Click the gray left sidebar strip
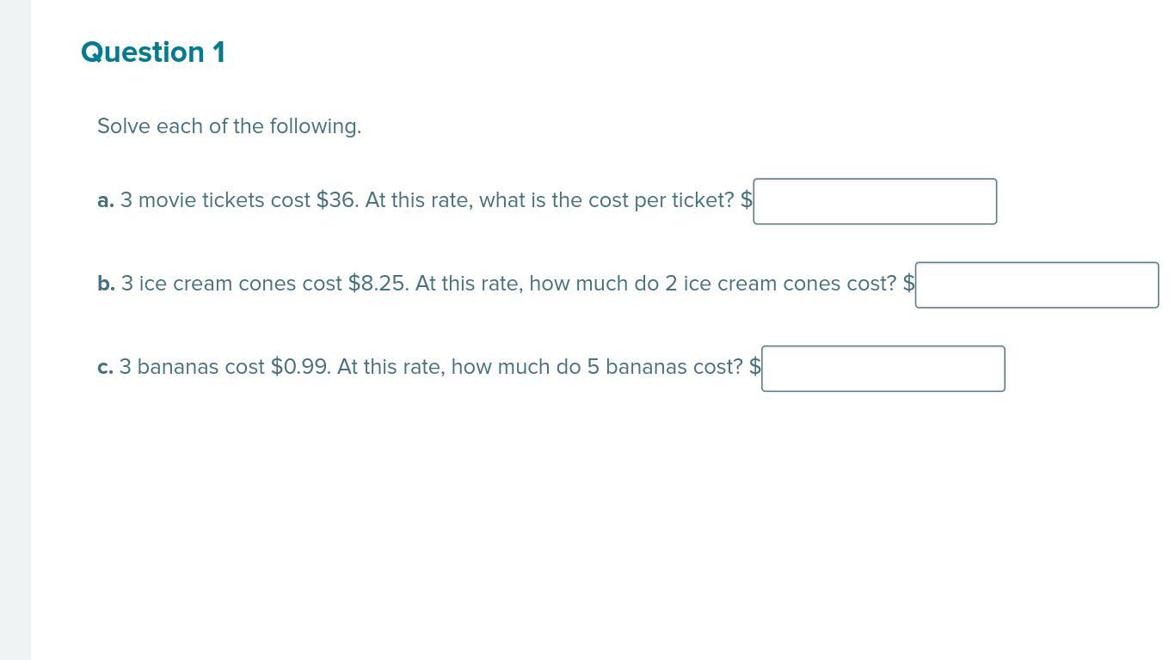Image resolution: width=1175 pixels, height=660 pixels. click(15, 330)
